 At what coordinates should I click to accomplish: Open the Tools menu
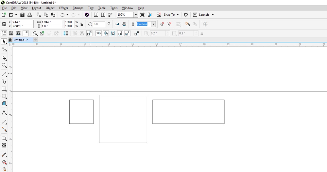click(114, 8)
